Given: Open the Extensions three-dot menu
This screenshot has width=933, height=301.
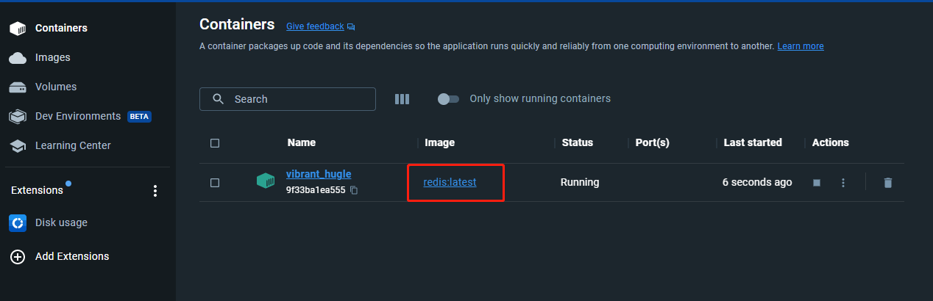Looking at the screenshot, I should (155, 191).
